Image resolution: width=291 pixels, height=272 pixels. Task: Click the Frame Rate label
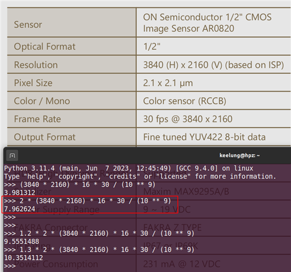37,119
